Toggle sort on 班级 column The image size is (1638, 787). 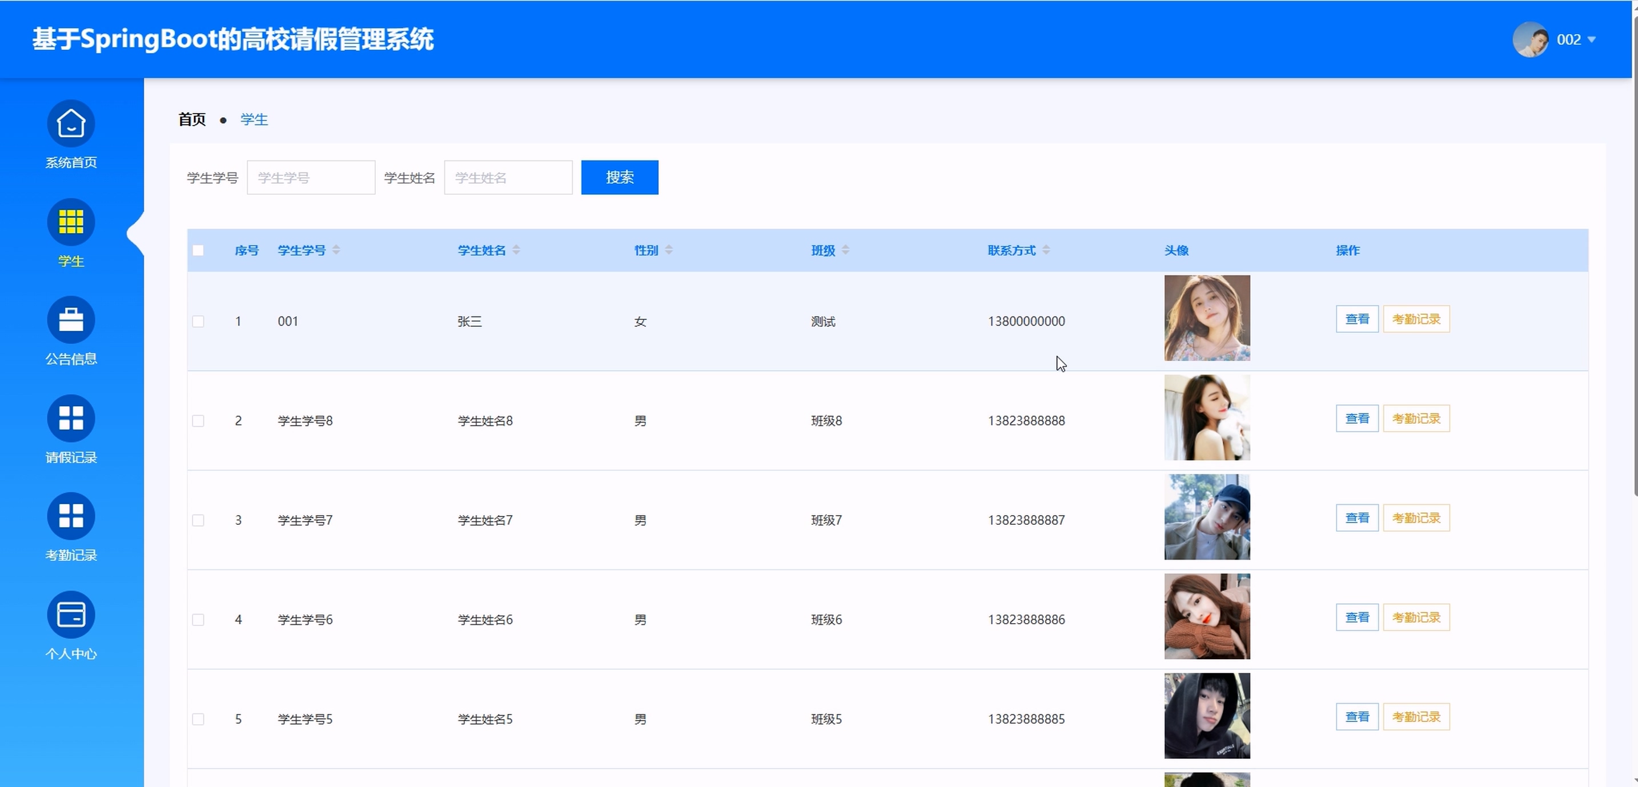pyautogui.click(x=845, y=250)
